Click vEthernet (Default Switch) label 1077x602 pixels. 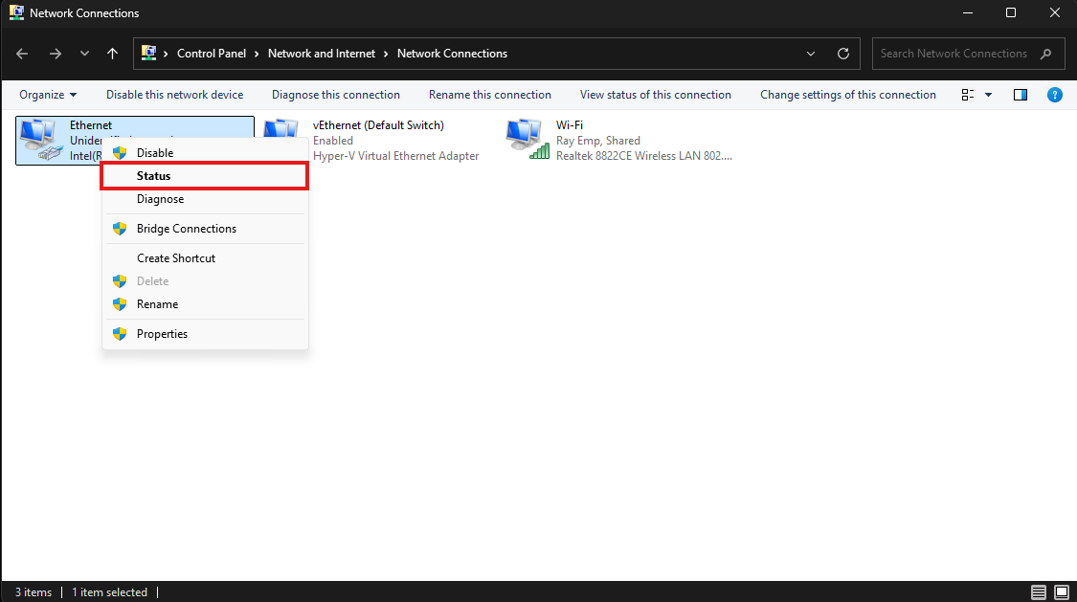click(x=378, y=125)
